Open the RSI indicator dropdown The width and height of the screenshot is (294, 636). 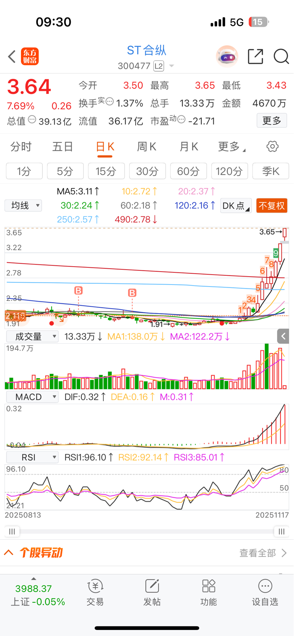[32, 457]
